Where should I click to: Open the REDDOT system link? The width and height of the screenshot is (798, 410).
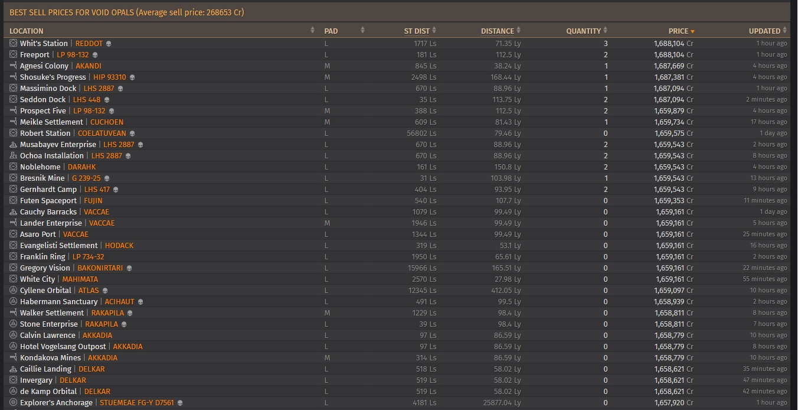click(89, 43)
